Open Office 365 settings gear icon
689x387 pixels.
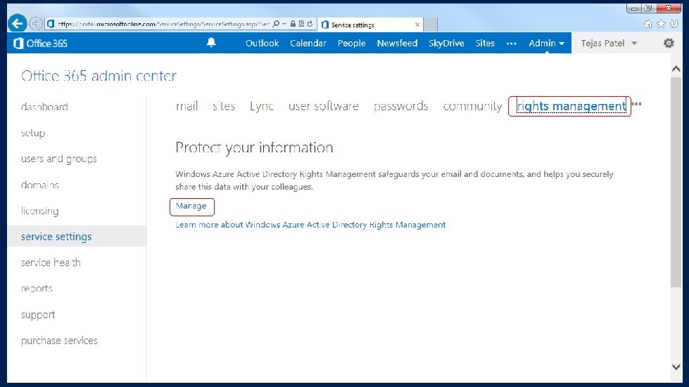669,43
